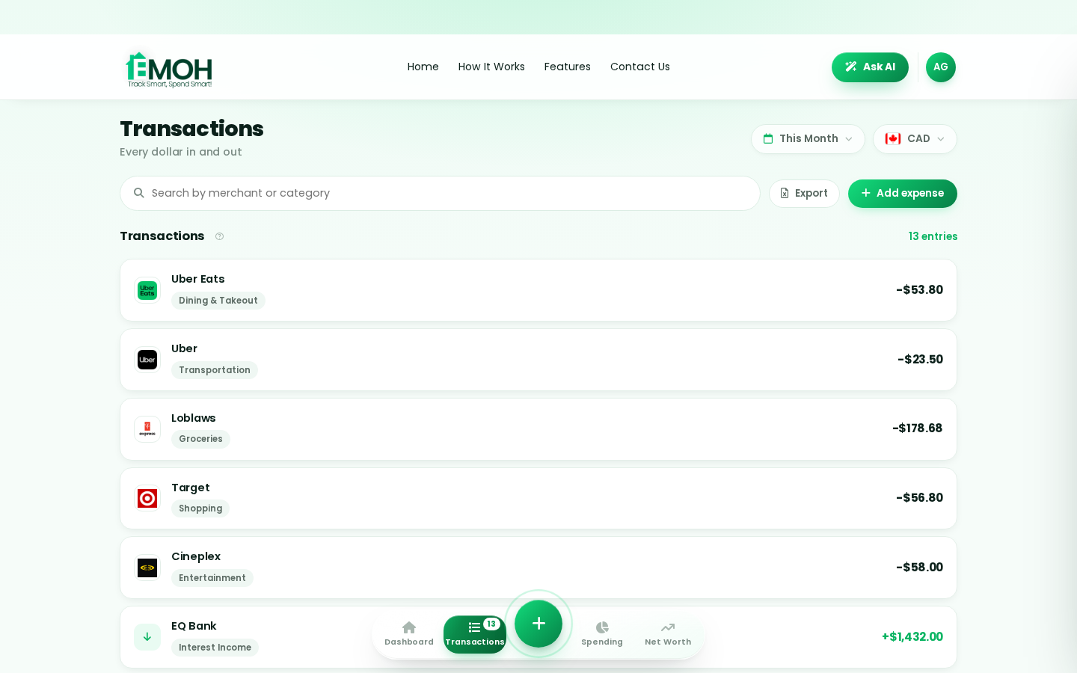Click the Uber Eats merchant logo
The image size is (1077, 673).
click(x=147, y=290)
